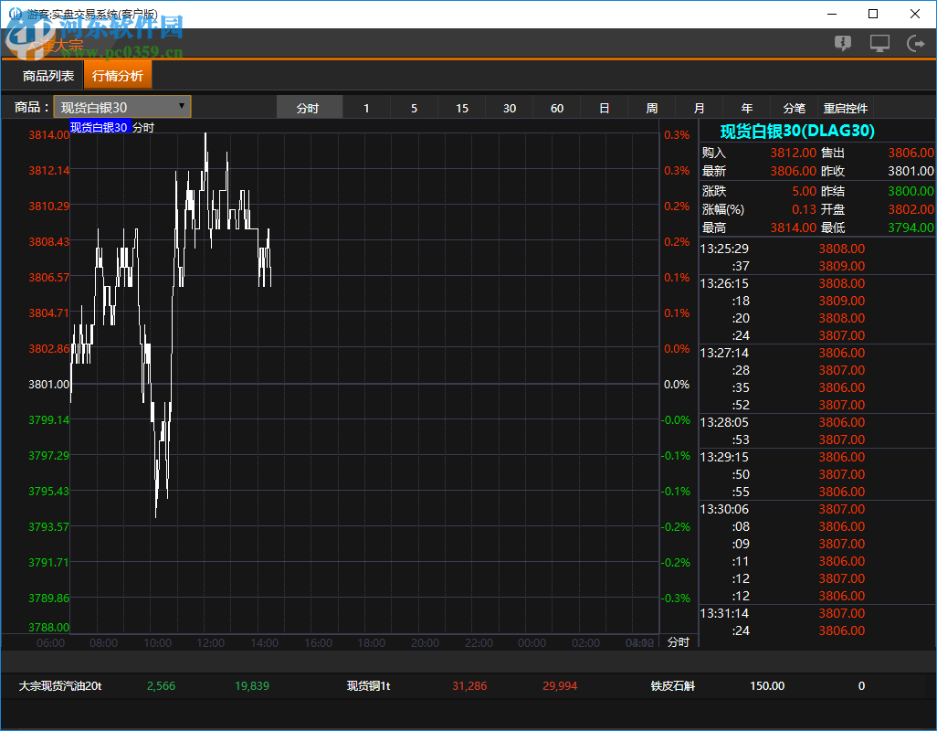The width and height of the screenshot is (937, 731).
Task: Close the trading system window
Action: [915, 14]
